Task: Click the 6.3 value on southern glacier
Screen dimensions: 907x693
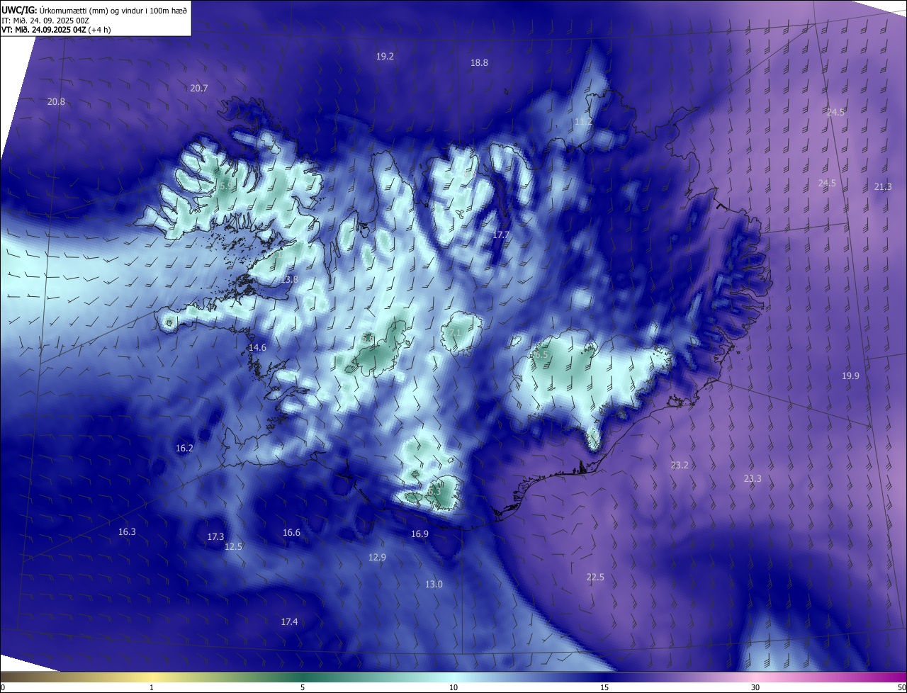Action: point(434,491)
